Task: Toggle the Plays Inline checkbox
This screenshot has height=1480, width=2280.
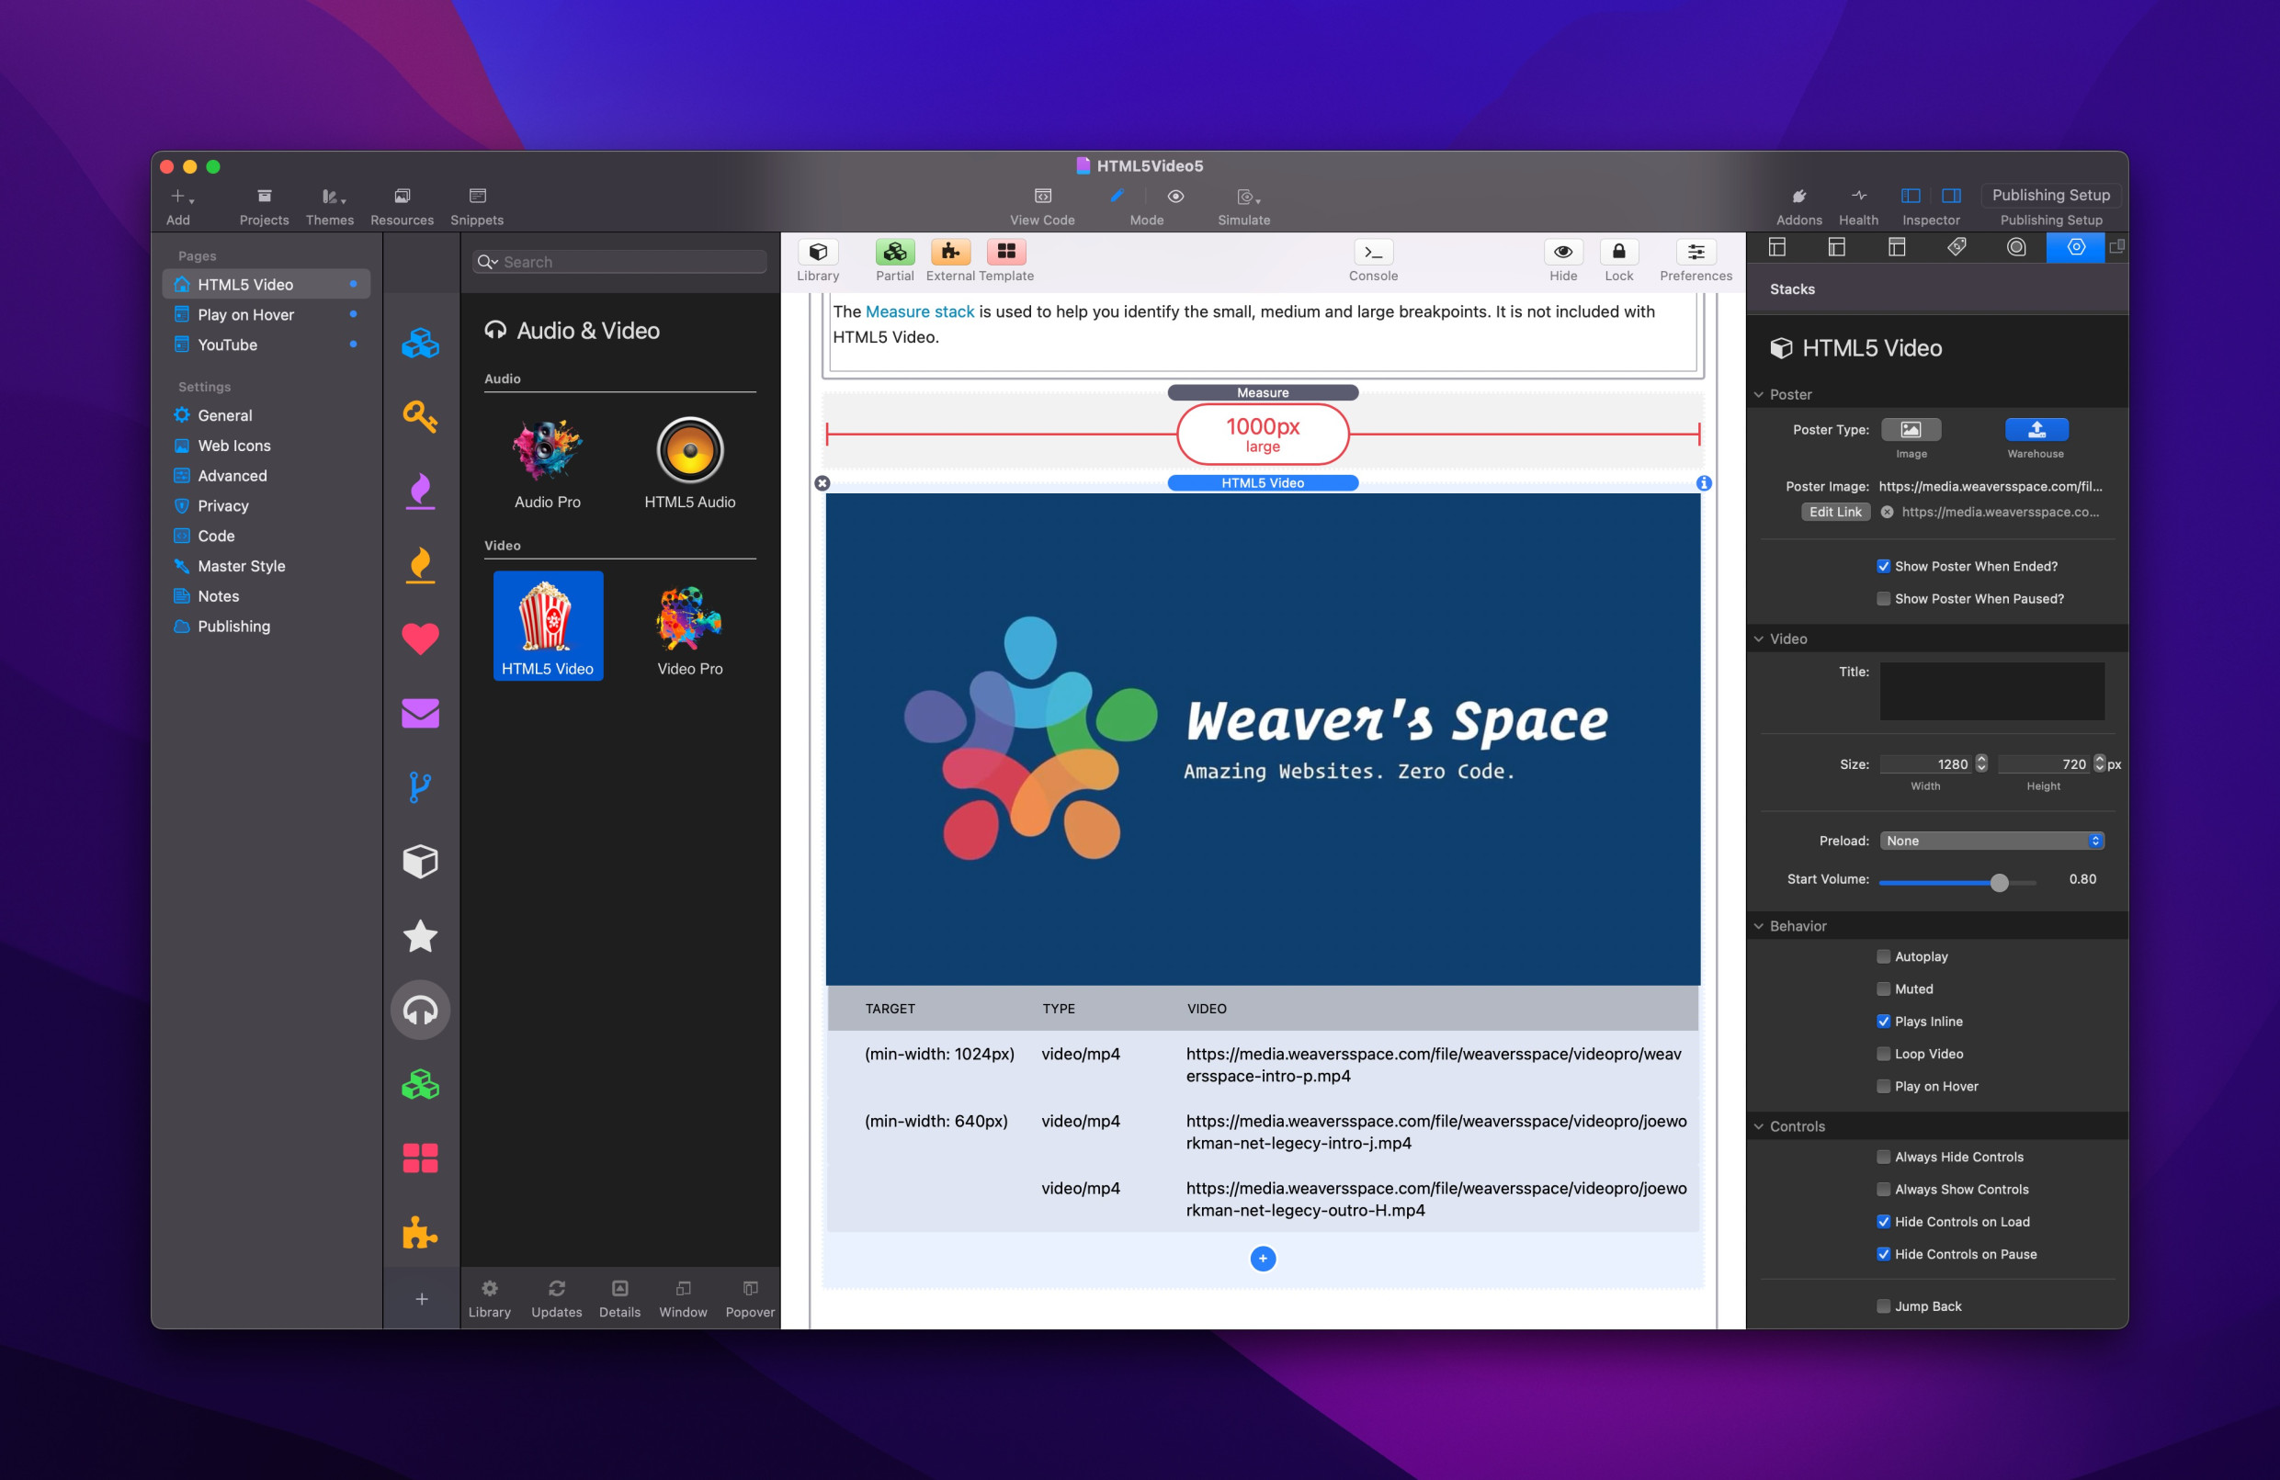Action: (1882, 1022)
